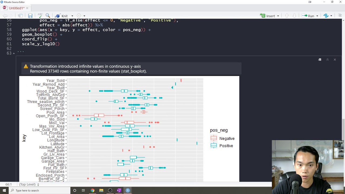Image resolution: width=345 pixels, height=194 pixels.
Task: Click the 'Removed 37340 rows' warning line
Action: click(x=88, y=71)
